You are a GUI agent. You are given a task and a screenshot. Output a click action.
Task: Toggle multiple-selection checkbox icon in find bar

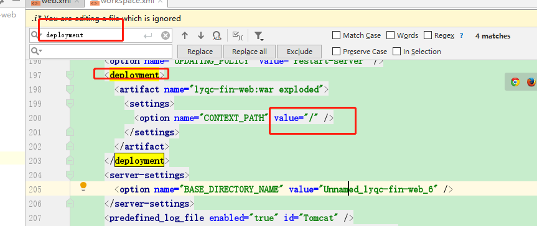237,35
